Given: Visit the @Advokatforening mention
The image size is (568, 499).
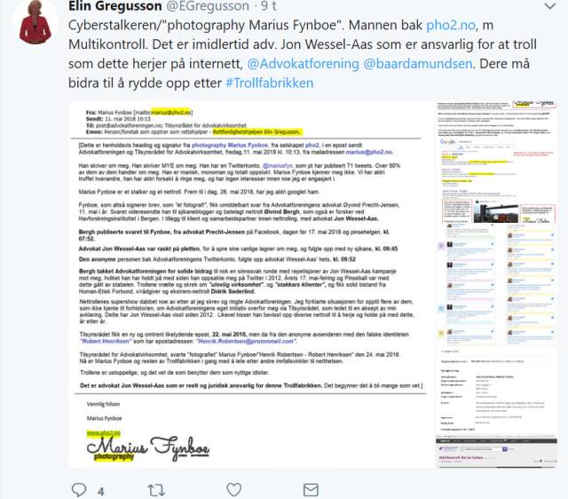Looking at the screenshot, I should tap(303, 64).
